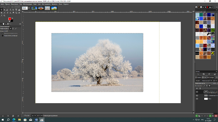Hide the white bottom background layer
Image resolution: width=218 pixels, height=122 pixels.
[197, 99]
